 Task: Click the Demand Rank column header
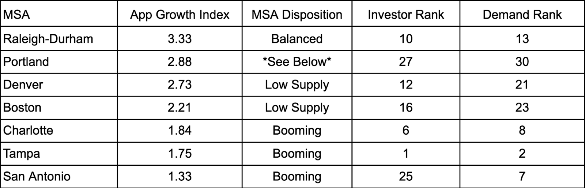pyautogui.click(x=522, y=15)
